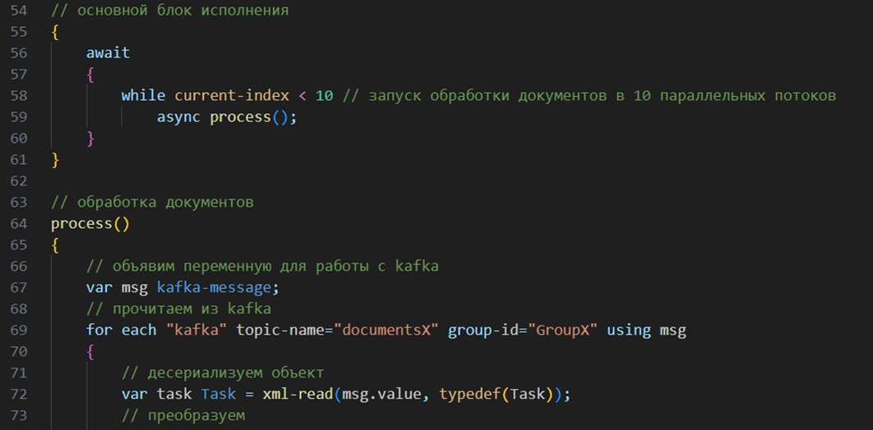Screen dimensions: 873x430
Task: Click the 'using' keyword
Action: [629, 331]
